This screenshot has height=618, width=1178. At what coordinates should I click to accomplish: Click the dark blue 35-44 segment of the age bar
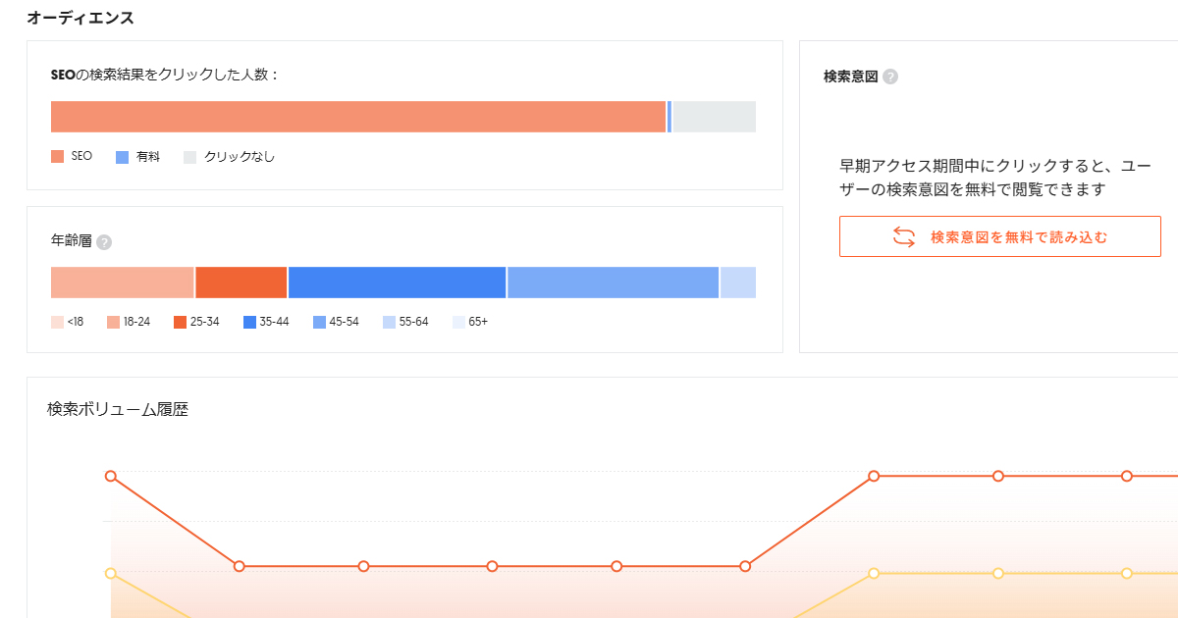[397, 283]
